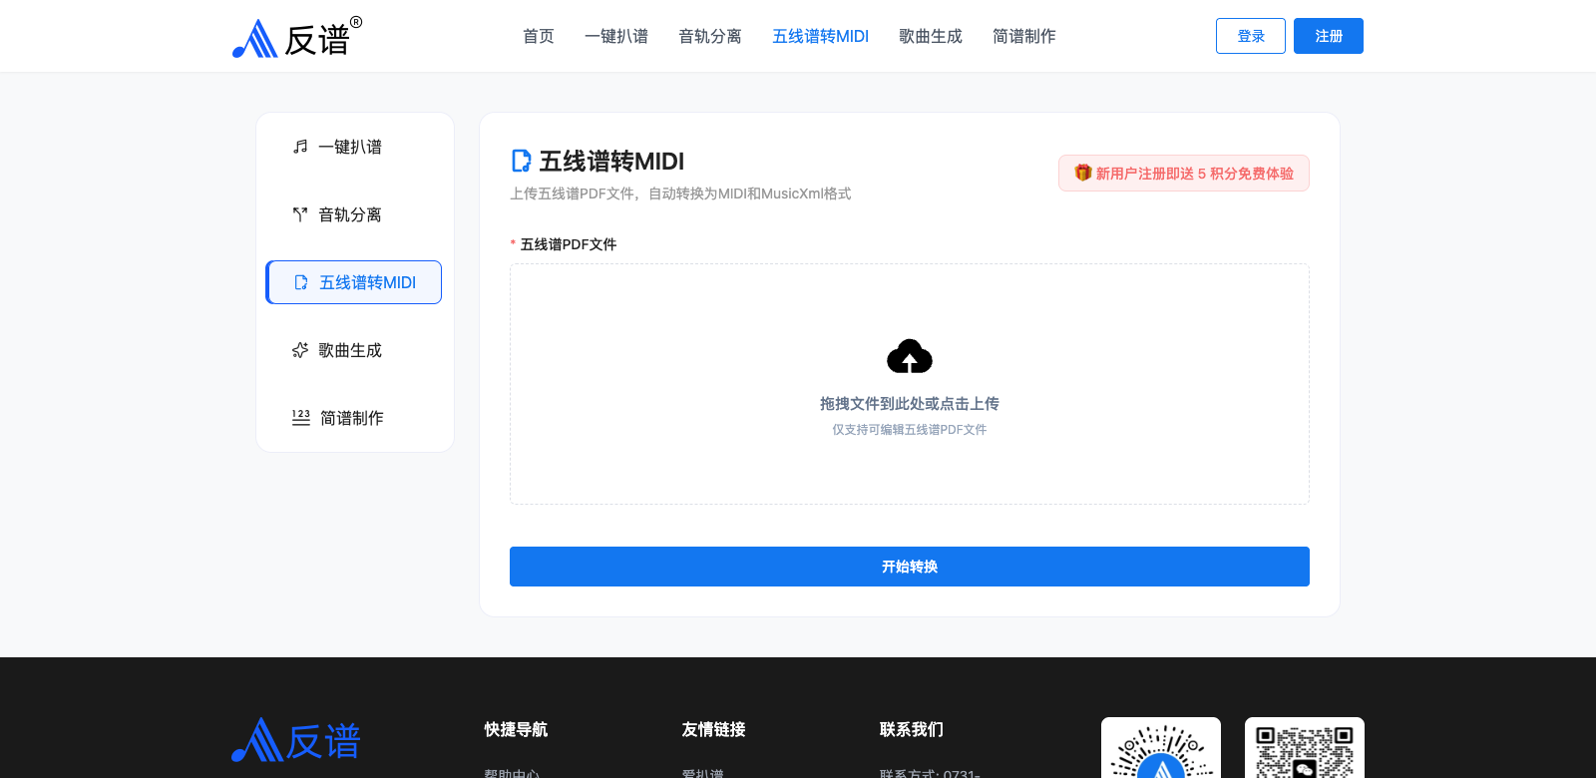Click the 反谱 logo in the header
This screenshot has width=1596, height=778.
[x=297, y=38]
